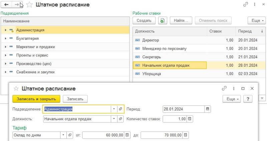Image resolution: width=267 pixels, height=141 pixels.
Task: Click the folder icon of Администрация
Action: coord(11,30)
